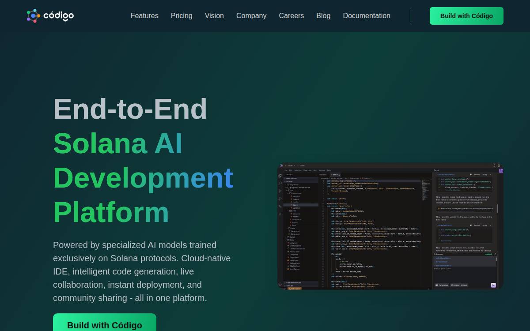
Task: Open the Vision nav link
Action: [x=214, y=16]
